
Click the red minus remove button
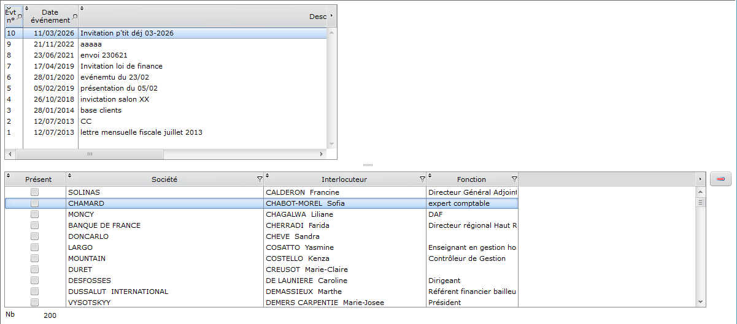tap(720, 179)
